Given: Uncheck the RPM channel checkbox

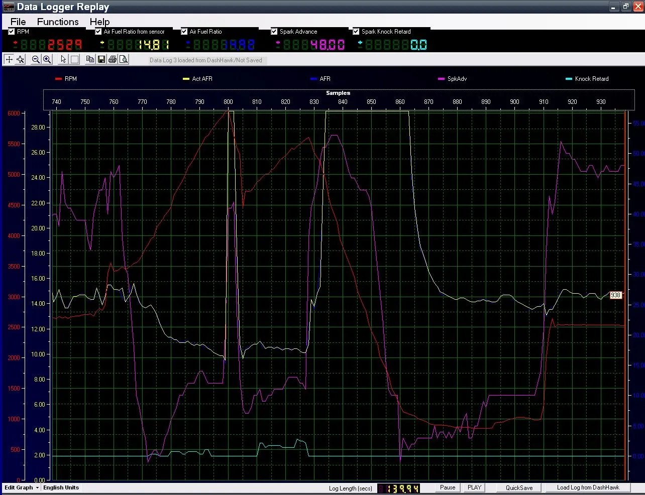Looking at the screenshot, I should click(x=12, y=31).
